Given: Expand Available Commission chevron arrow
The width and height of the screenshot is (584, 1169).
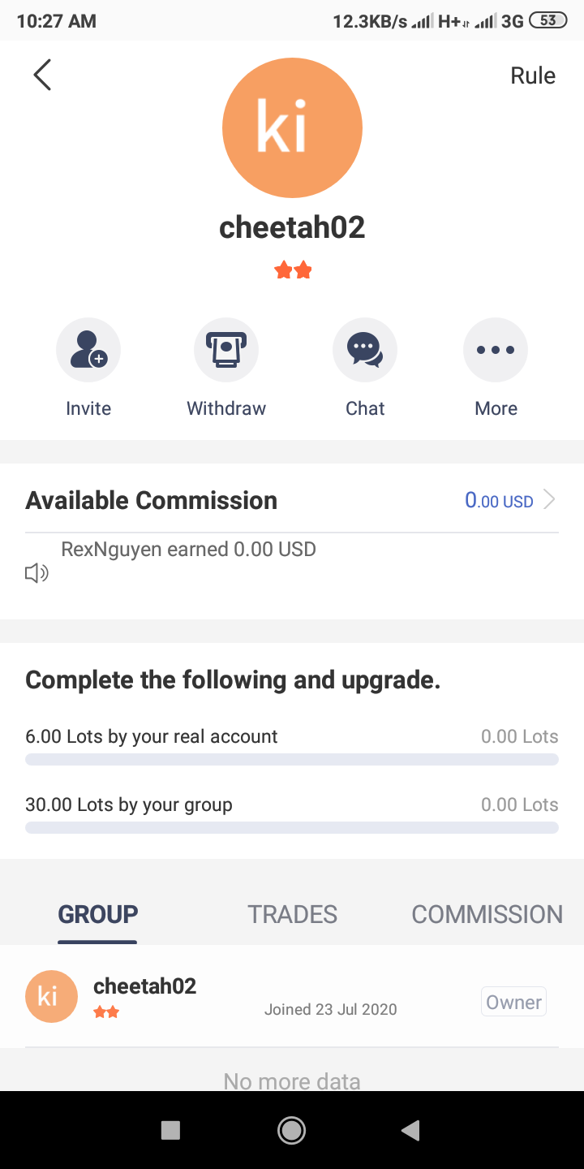Looking at the screenshot, I should [x=549, y=500].
